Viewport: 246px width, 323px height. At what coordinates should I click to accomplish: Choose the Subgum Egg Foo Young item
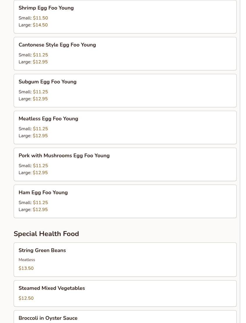[48, 82]
